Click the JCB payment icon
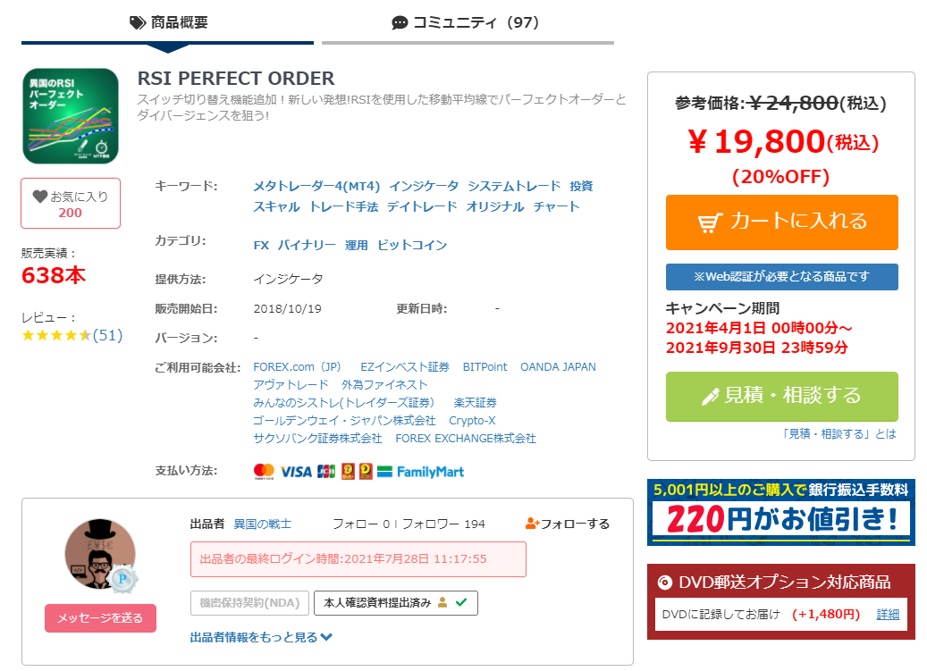927x671 pixels. point(325,471)
